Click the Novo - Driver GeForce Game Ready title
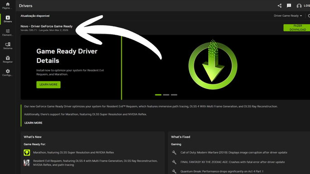The width and height of the screenshot is (310, 174). pyautogui.click(x=47, y=26)
